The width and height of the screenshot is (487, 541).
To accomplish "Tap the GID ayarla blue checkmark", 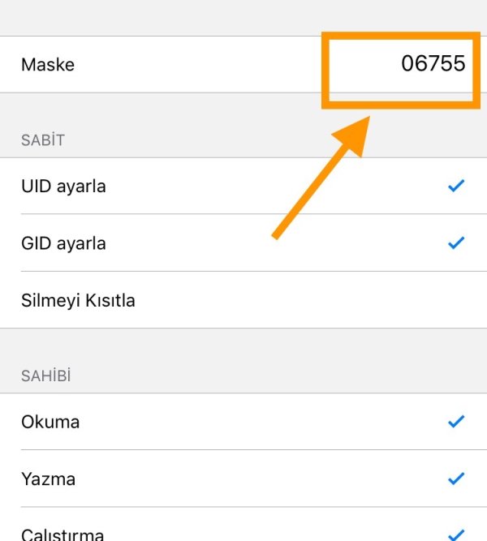I will [x=456, y=243].
